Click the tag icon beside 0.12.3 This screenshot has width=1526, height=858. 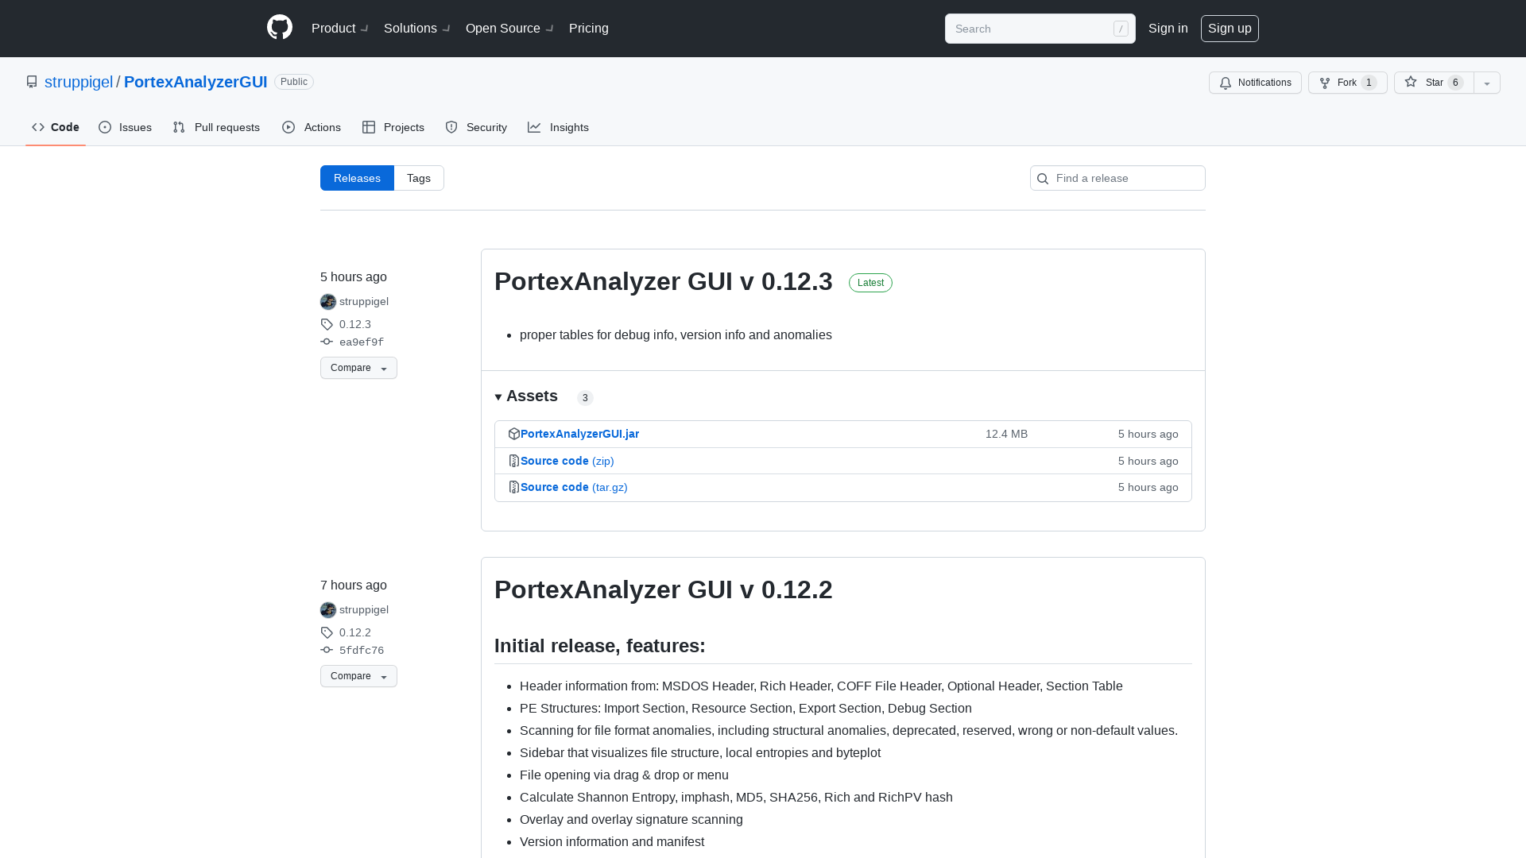[327, 324]
